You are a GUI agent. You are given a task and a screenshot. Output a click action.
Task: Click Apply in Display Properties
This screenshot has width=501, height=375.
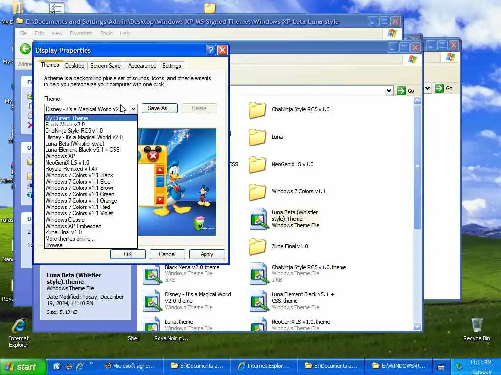[207, 254]
